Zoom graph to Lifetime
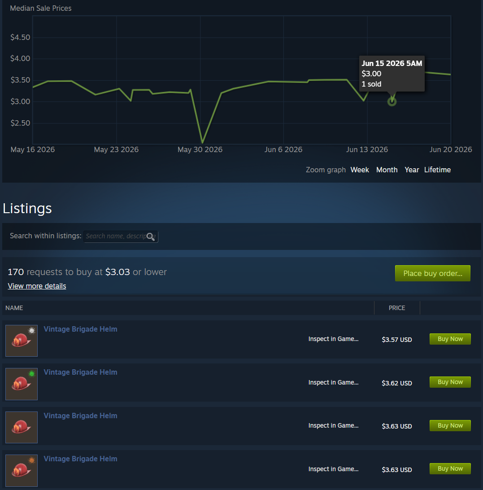 pos(437,170)
